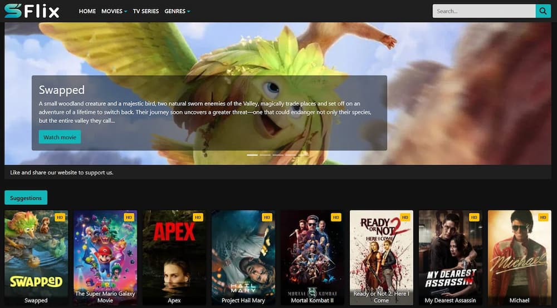
Task: Click the 'Apex' title under poster
Action: coord(174,300)
